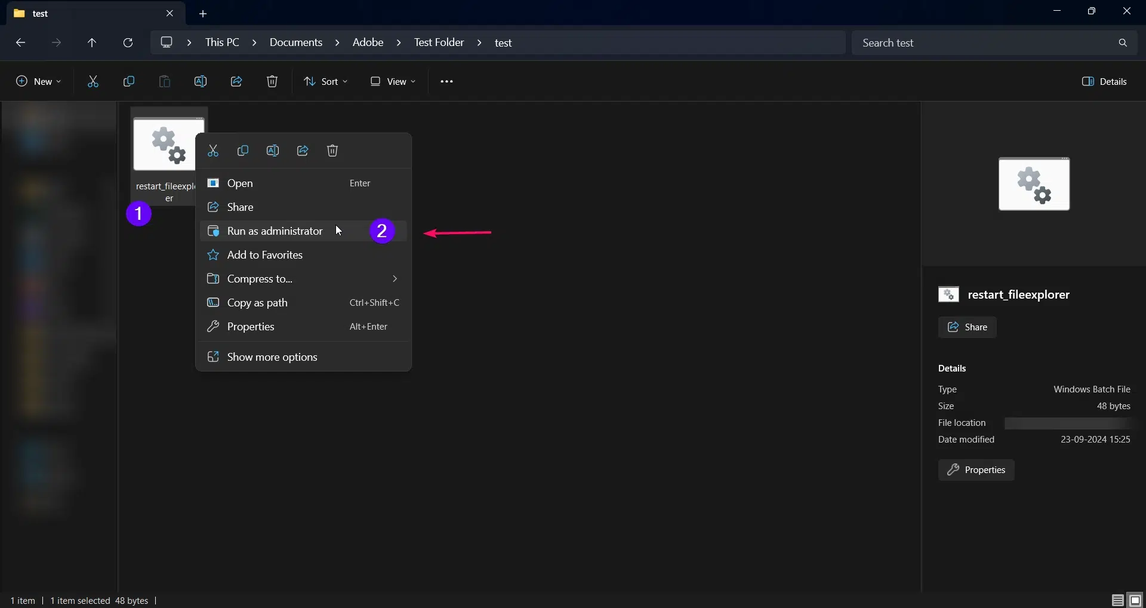Go up one folder level
Screen dimensions: 1146x608
tap(92, 42)
